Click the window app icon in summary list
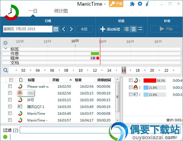The image size is (183, 141). point(136,94)
